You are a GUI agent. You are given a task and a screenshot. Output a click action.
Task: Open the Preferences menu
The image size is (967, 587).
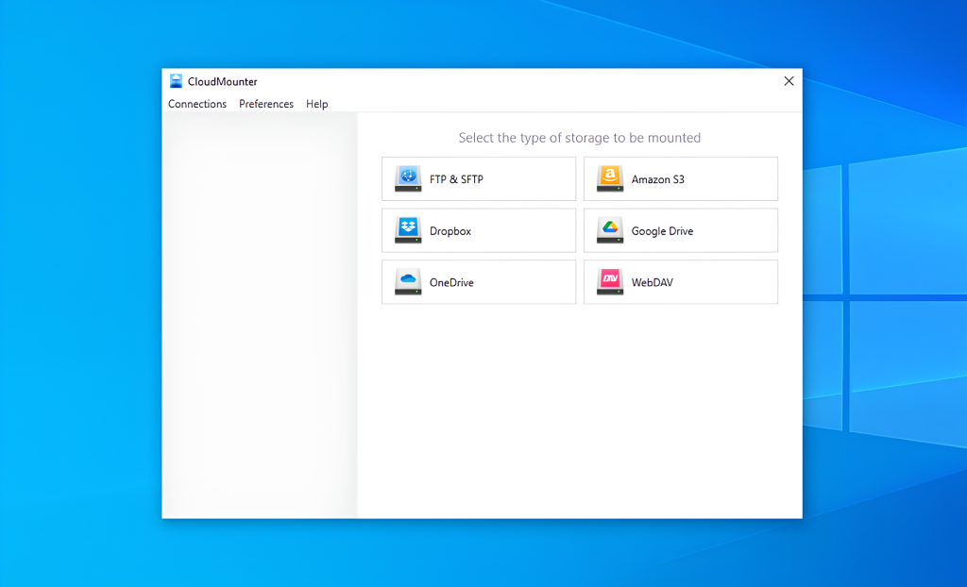click(265, 104)
